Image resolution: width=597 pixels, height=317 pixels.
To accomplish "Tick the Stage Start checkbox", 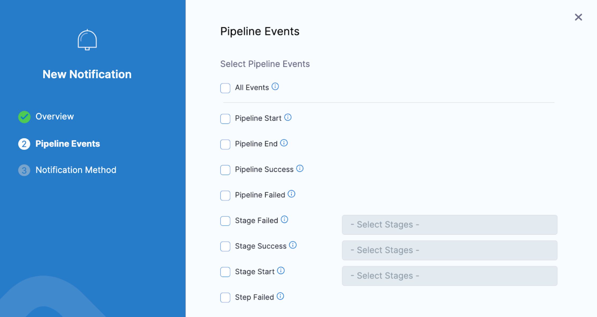I will pyautogui.click(x=225, y=272).
